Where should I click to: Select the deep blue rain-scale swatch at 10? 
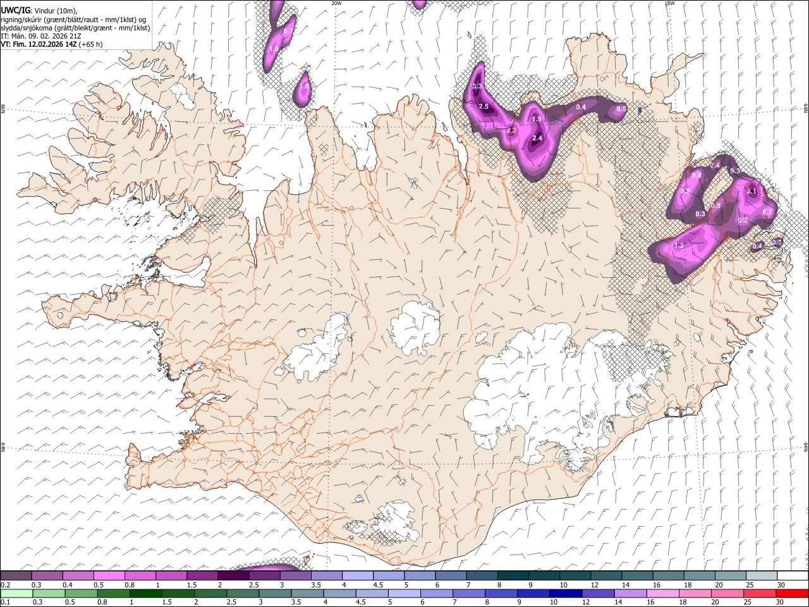coord(566,593)
